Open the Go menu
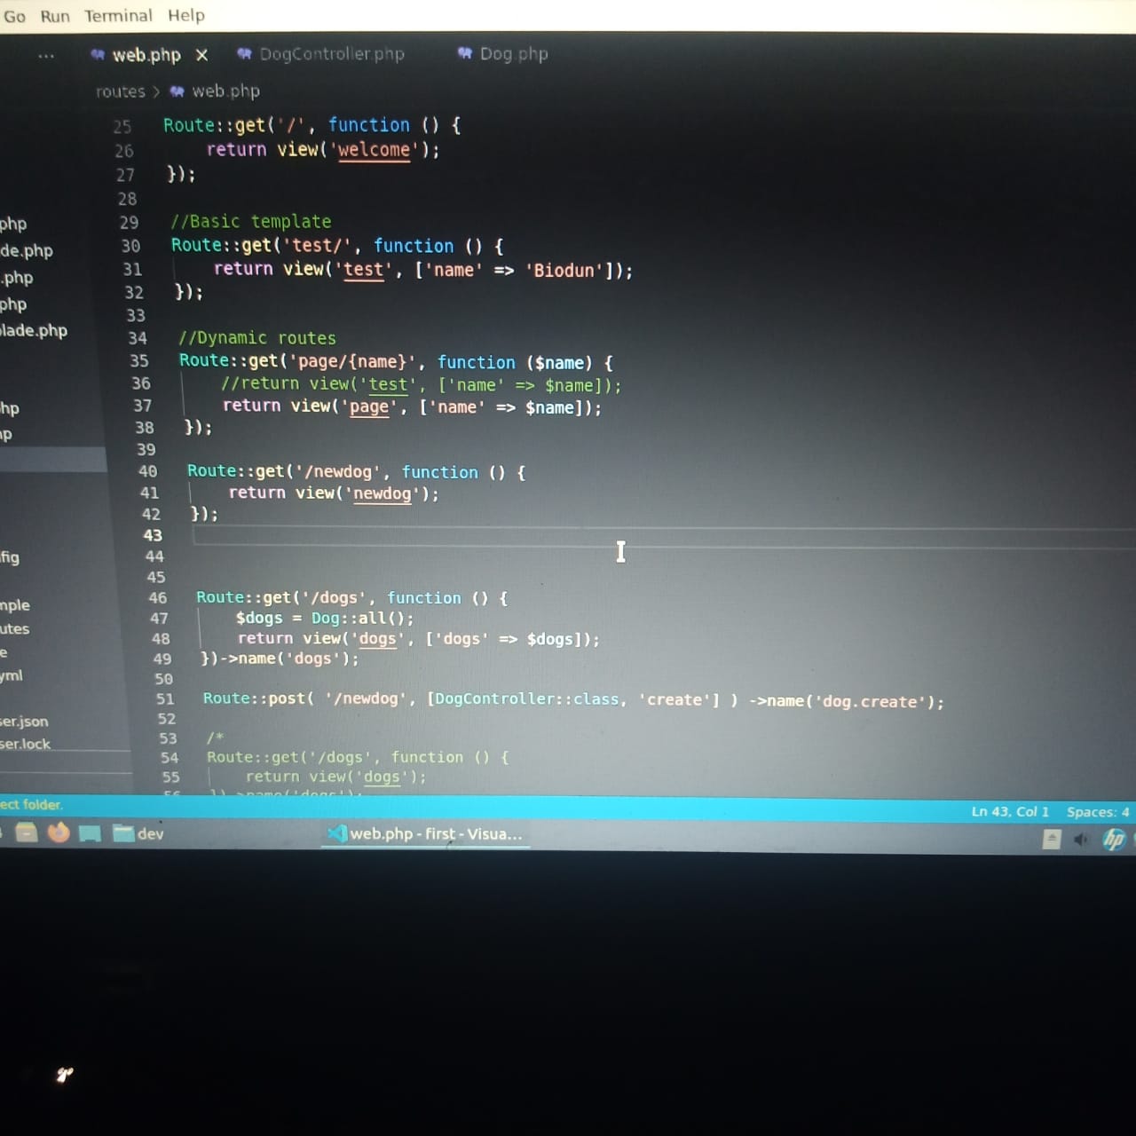This screenshot has height=1136, width=1136. [15, 16]
